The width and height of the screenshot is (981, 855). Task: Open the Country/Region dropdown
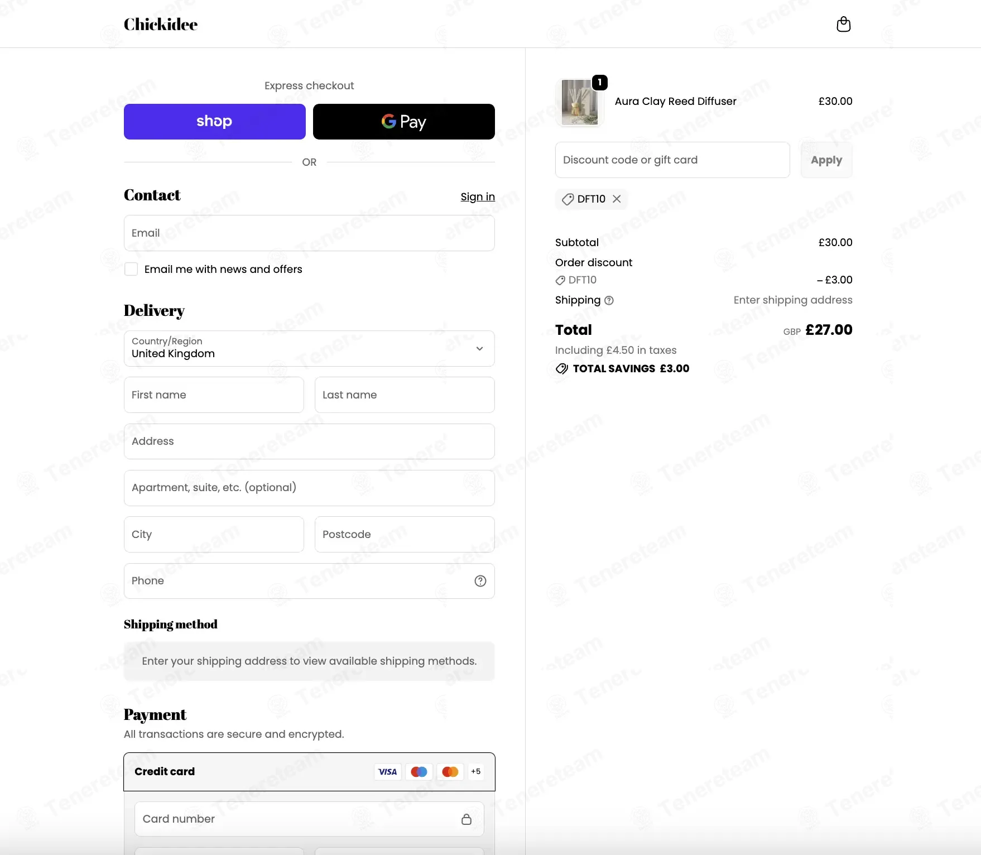tap(309, 348)
